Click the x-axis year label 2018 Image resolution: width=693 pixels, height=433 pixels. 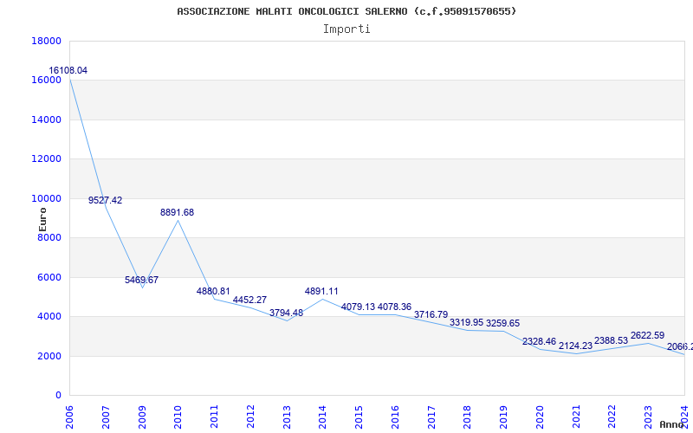pyautogui.click(x=468, y=417)
